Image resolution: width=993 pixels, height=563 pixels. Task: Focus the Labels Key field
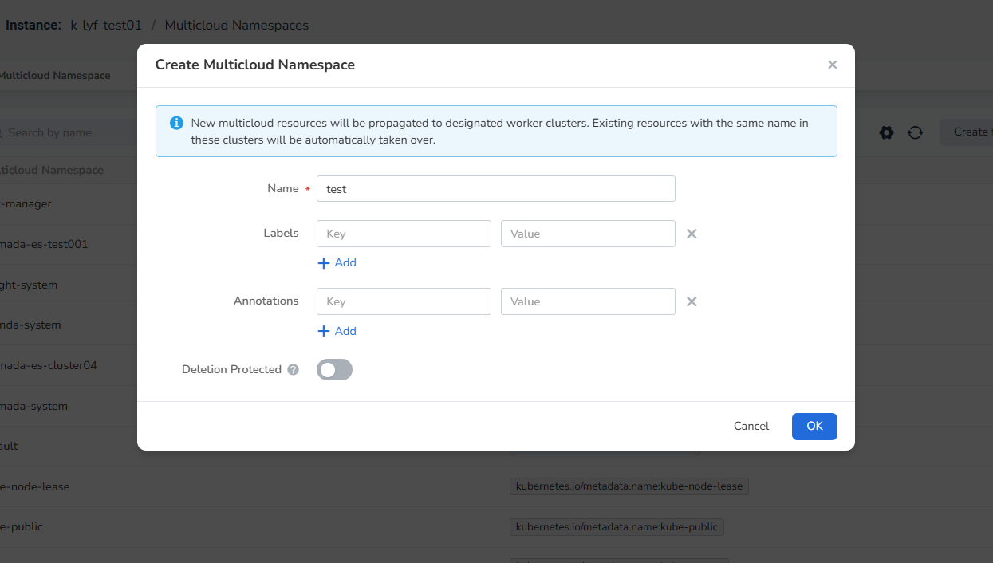(x=404, y=234)
